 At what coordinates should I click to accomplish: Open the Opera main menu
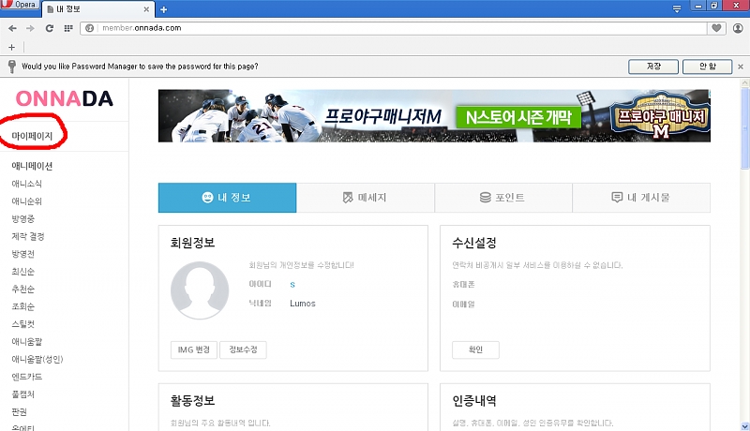(20, 6)
